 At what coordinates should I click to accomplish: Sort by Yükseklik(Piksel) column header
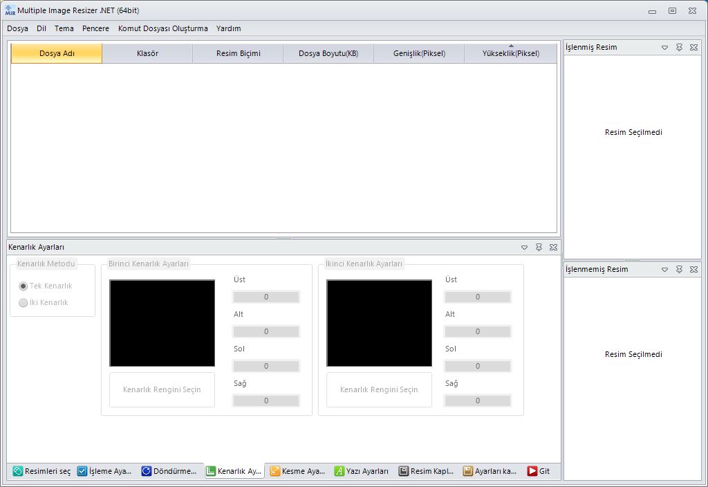pyautogui.click(x=511, y=53)
